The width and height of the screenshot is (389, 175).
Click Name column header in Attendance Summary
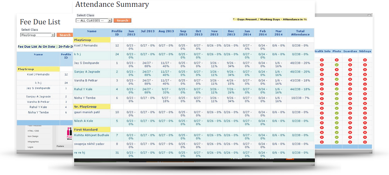tap(92, 31)
